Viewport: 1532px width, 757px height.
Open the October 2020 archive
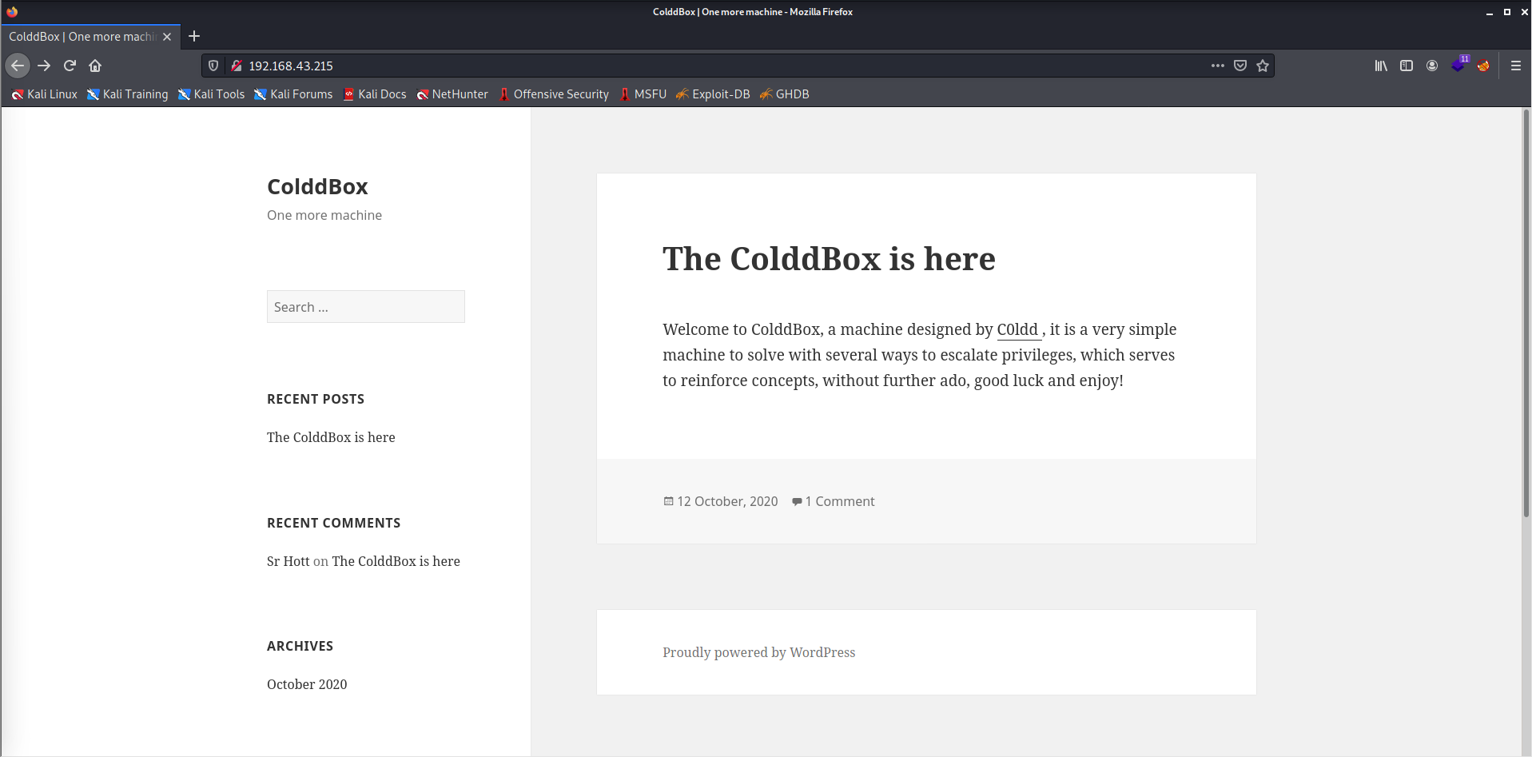tap(307, 684)
